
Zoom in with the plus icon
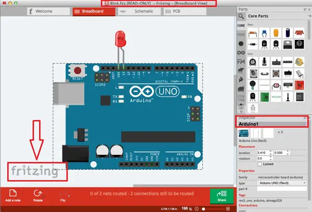[x=228, y=208]
